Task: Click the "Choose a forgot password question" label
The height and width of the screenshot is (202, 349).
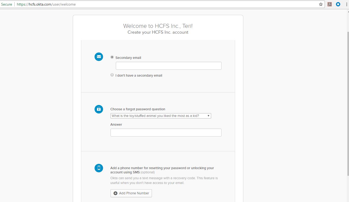Action: 138,109
